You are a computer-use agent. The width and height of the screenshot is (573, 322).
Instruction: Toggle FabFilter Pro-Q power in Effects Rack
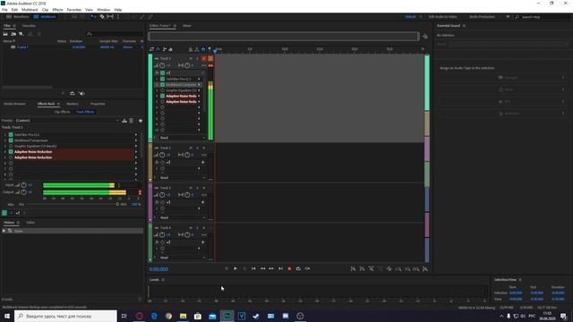coord(11,135)
